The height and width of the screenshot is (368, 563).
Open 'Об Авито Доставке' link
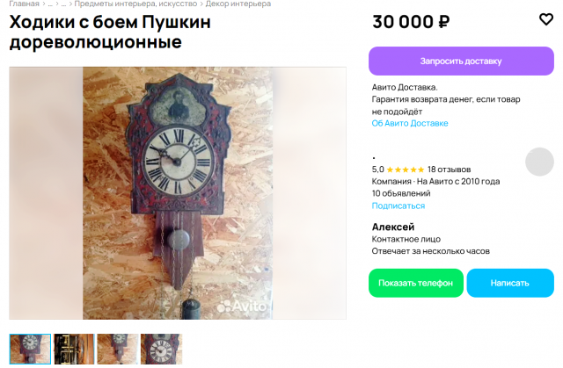point(410,124)
